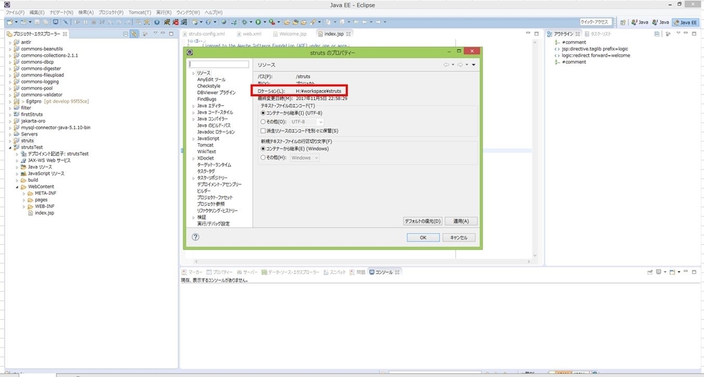
Task: Select Checkstyle entry in properties tree
Action: [209, 86]
